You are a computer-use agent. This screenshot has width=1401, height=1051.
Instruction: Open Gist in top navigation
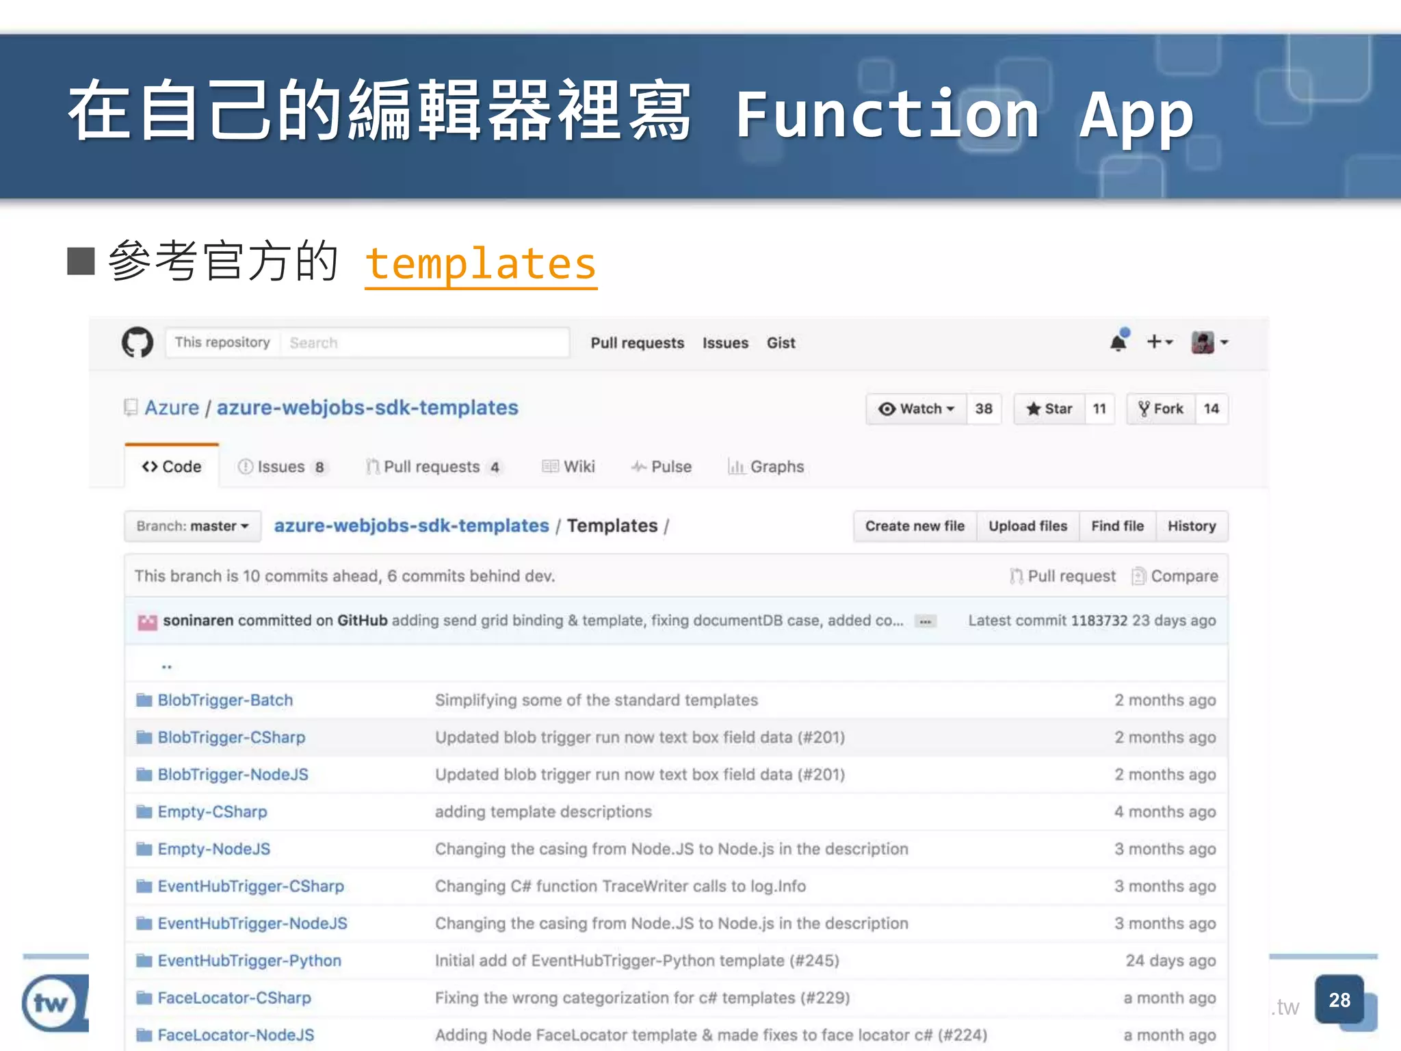coord(781,343)
